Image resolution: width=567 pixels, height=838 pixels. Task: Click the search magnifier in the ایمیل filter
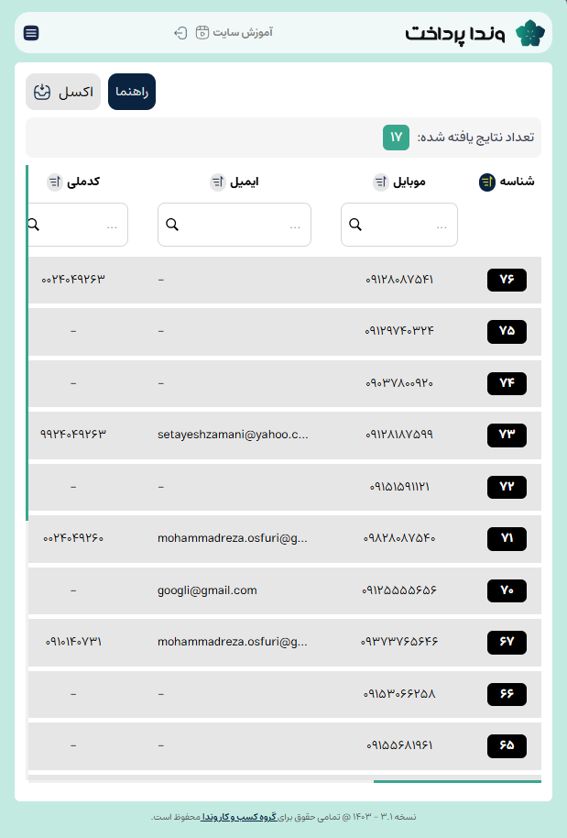[172, 225]
